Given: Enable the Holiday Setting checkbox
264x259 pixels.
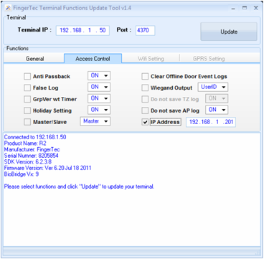Looking at the screenshot, I should coord(27,110).
